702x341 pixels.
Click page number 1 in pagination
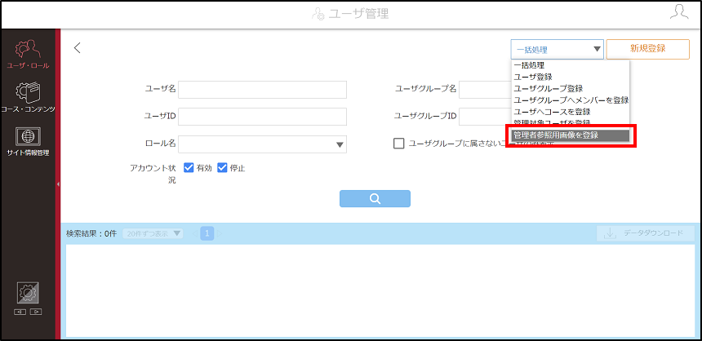207,233
